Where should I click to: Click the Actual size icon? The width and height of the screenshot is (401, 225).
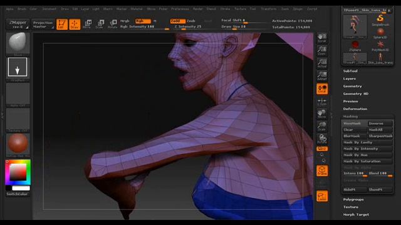pos(321,63)
